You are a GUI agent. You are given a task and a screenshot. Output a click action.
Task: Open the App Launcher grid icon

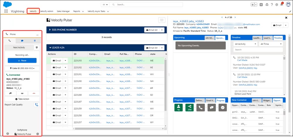pyautogui.click(x=6, y=11)
